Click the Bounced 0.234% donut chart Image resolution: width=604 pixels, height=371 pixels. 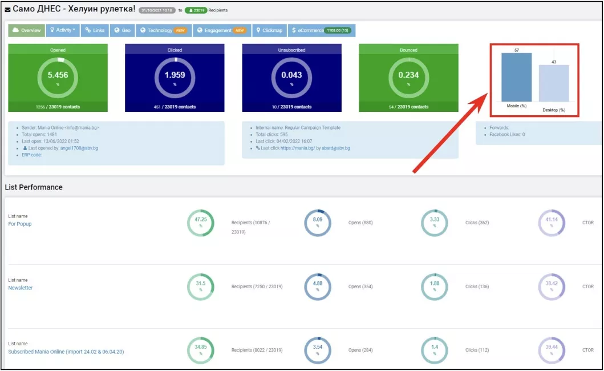pyautogui.click(x=409, y=78)
